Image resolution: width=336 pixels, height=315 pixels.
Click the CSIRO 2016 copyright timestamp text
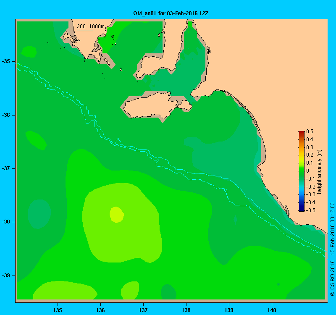[332, 249]
